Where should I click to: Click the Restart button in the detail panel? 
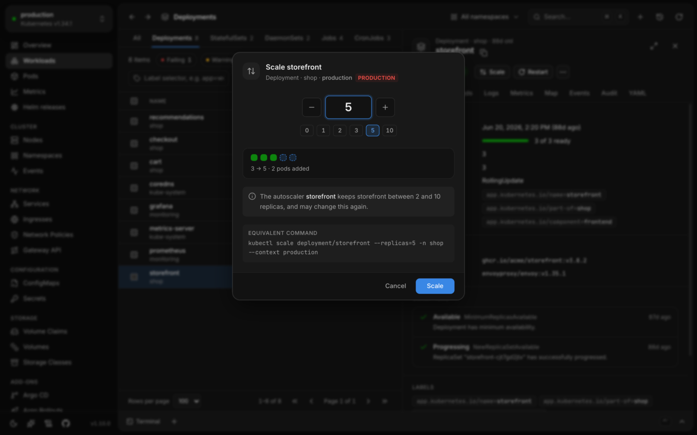(x=533, y=72)
